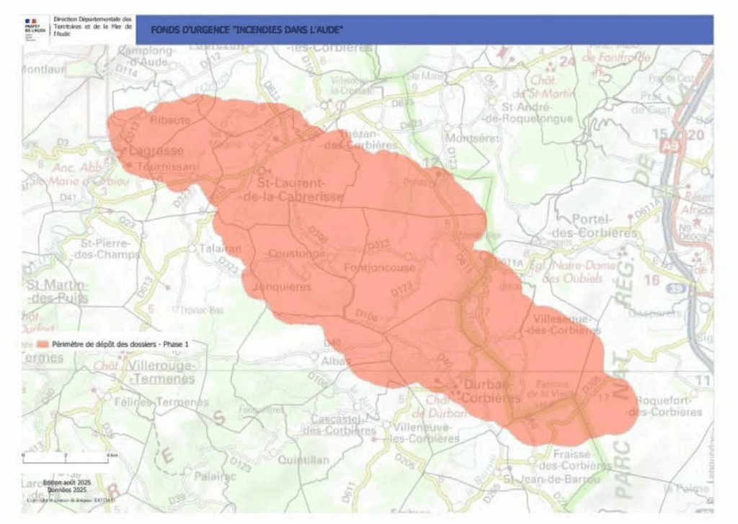Click the D106 road label below Jonquières
Screen dimensions: 738x524
pos(366,314)
